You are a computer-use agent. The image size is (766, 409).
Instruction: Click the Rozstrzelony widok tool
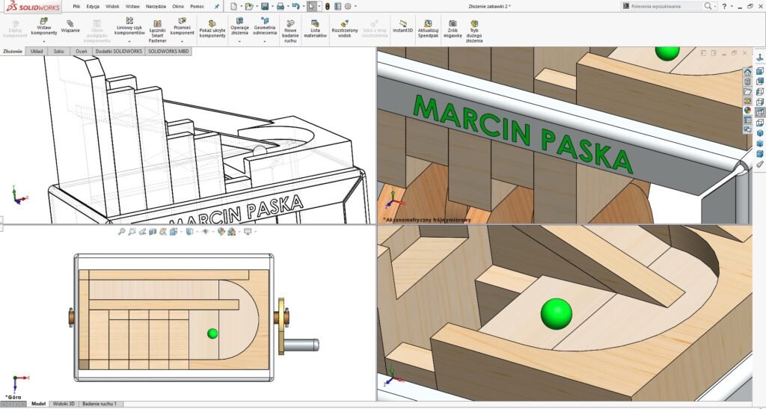tap(344, 23)
